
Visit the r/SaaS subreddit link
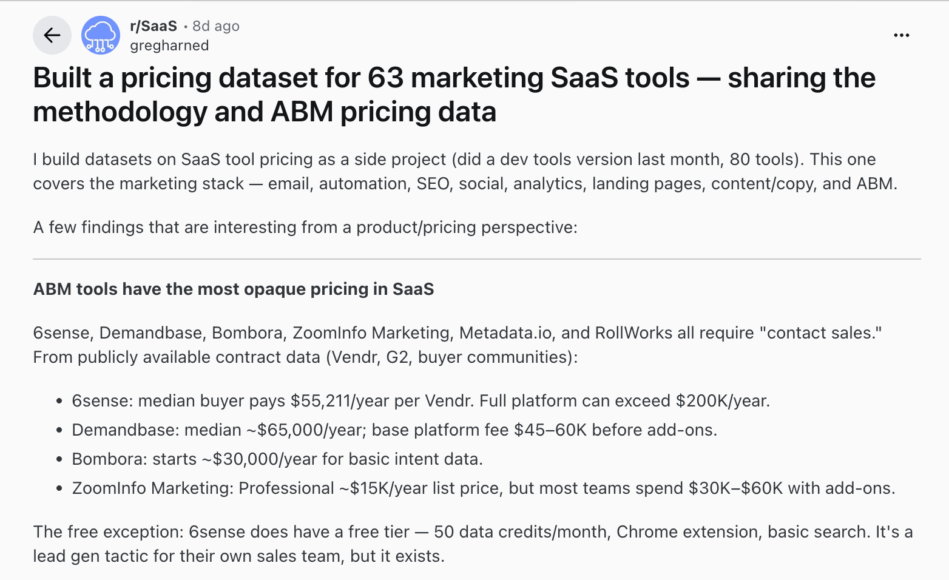154,26
